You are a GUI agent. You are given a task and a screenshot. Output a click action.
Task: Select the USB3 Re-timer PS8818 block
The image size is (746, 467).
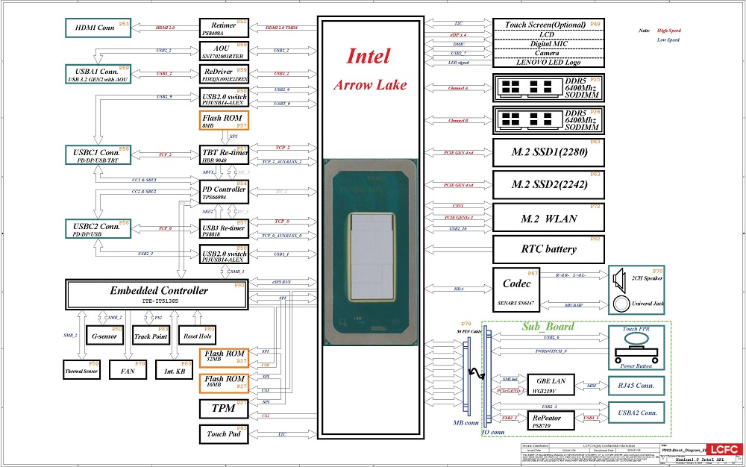[x=224, y=229]
